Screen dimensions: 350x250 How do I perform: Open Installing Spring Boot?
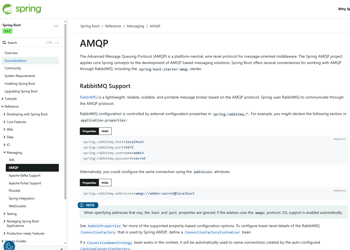(x=20, y=84)
